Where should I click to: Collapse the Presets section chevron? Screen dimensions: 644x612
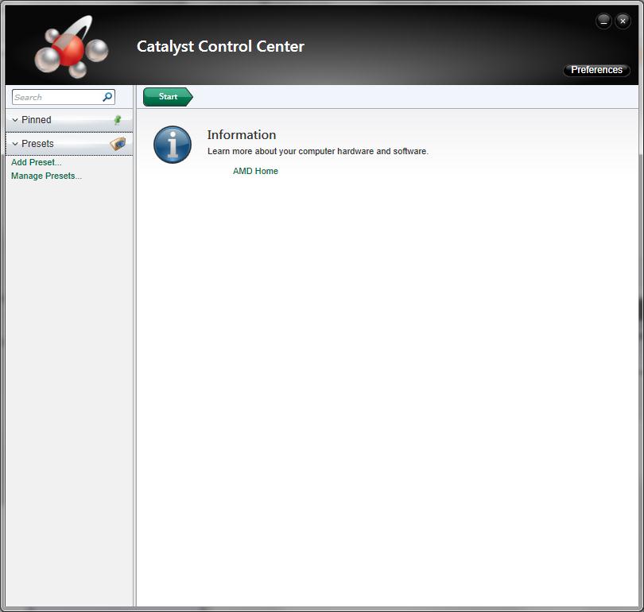pos(15,144)
